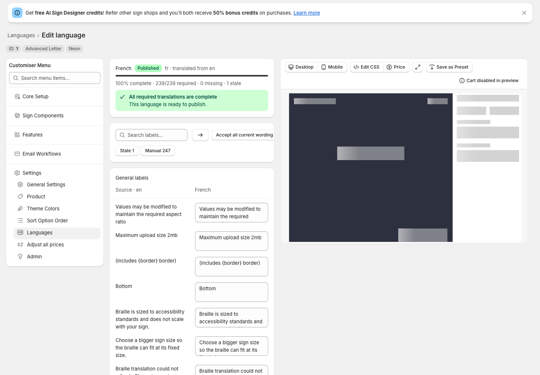This screenshot has height=375, width=540.
Task: Expand the preview to fullscreen
Action: point(418,67)
